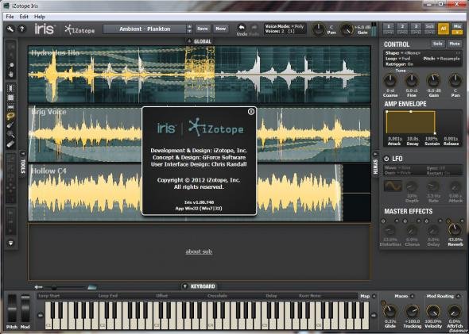469x334 pixels.
Task: Click the Coarse tune knob
Action: pos(390,80)
